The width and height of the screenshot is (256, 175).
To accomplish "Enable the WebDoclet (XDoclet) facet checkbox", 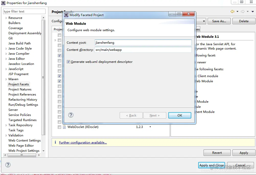I will (x=59, y=127).
